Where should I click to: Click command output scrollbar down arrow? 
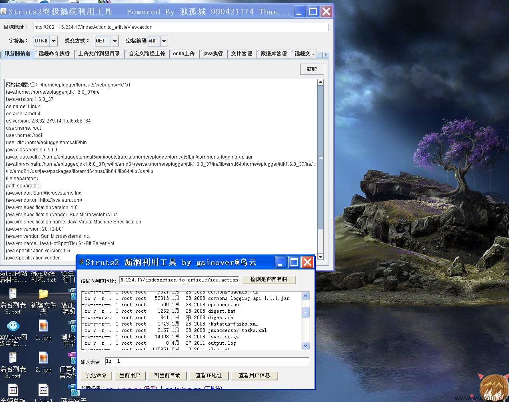306,346
